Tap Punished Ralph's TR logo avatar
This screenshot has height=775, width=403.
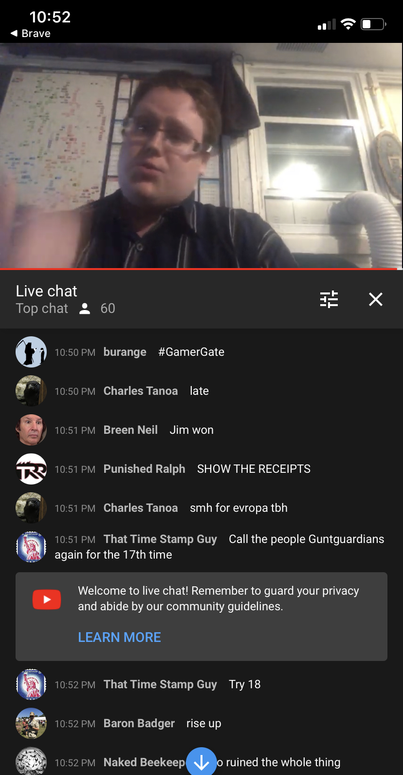pos(31,469)
